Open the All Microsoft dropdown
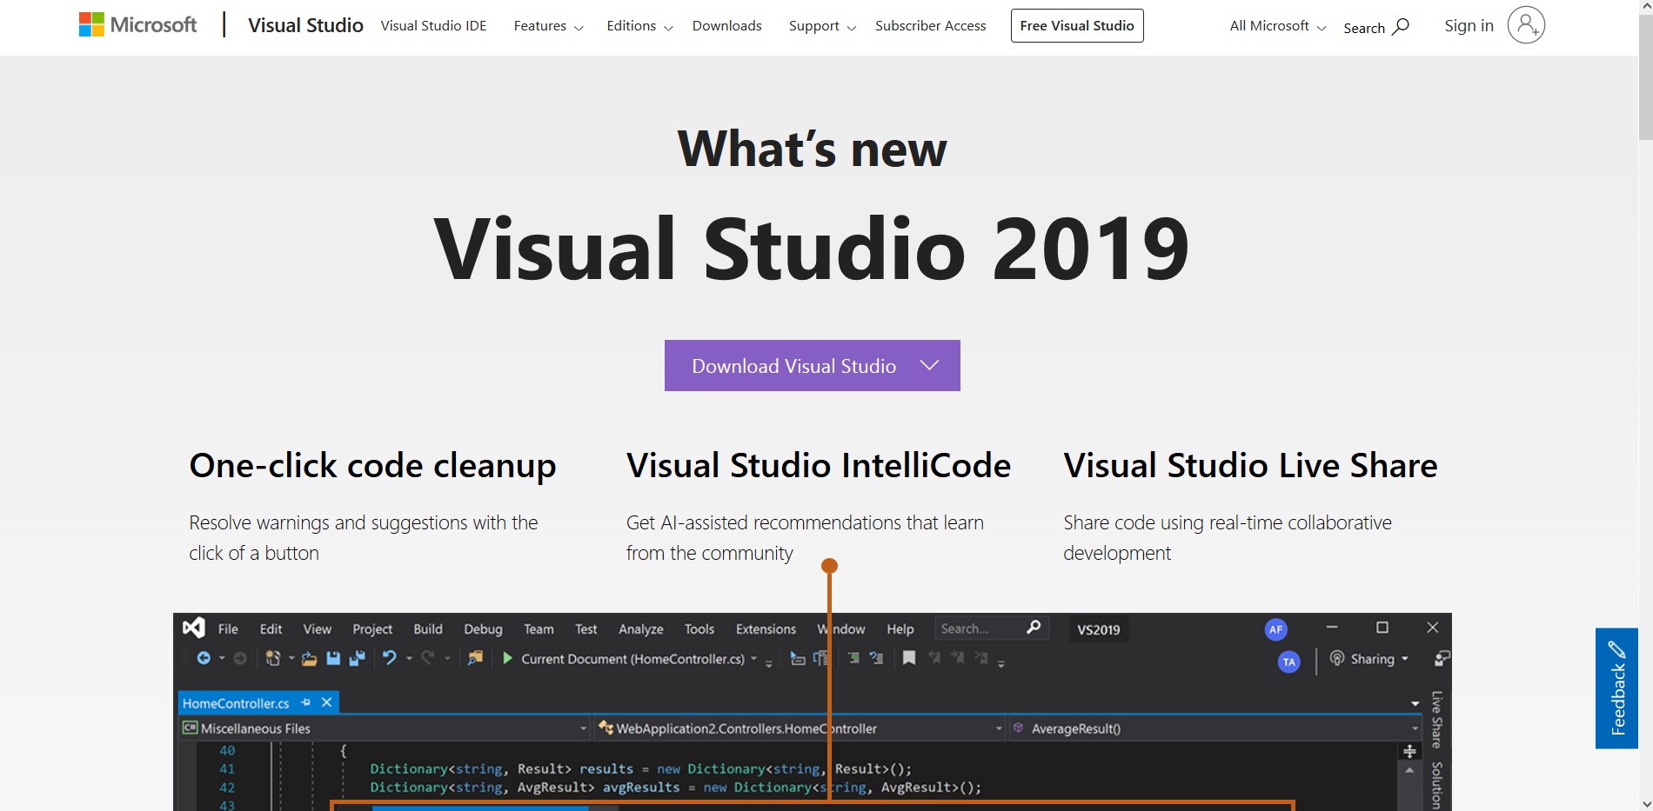Viewport: 1653px width, 811px height. click(1277, 26)
